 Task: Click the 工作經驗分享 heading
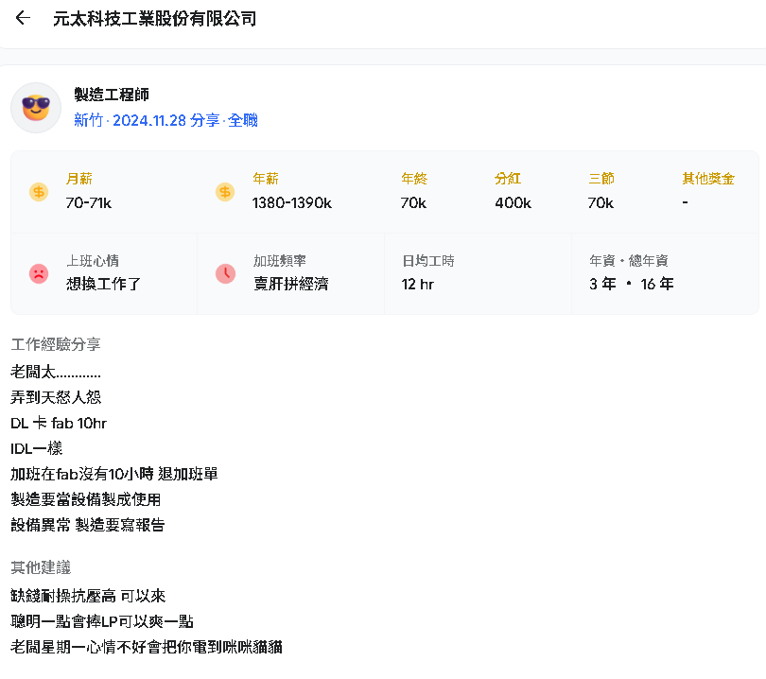[x=56, y=344]
